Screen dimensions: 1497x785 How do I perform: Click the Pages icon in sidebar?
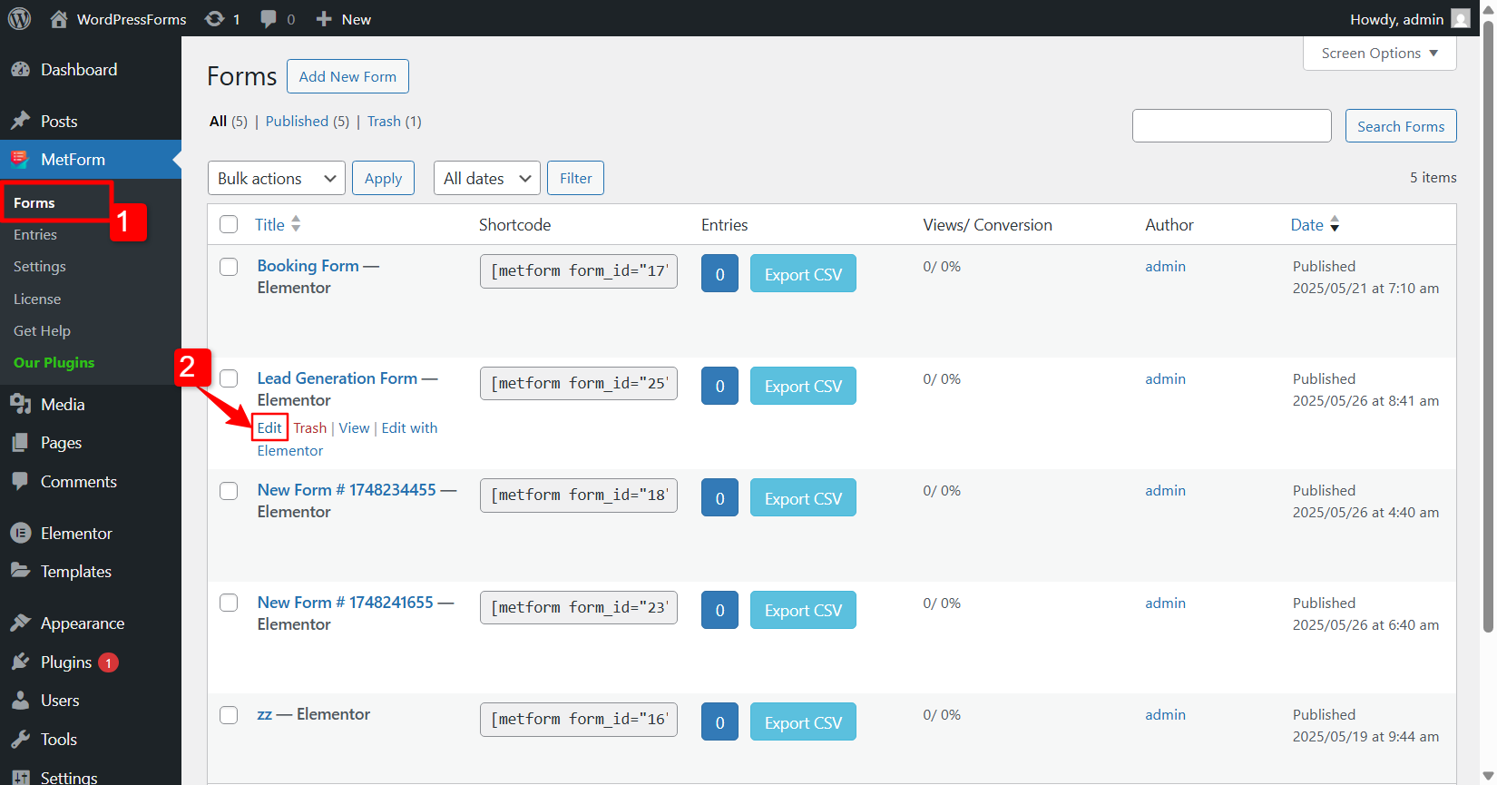click(x=20, y=443)
